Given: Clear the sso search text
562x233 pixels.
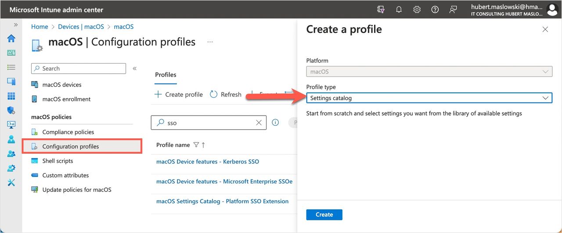Looking at the screenshot, I should point(259,123).
